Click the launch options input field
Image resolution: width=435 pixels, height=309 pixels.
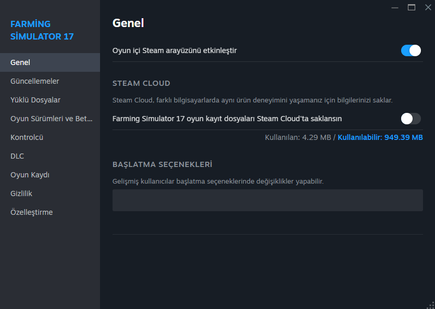[267, 200]
